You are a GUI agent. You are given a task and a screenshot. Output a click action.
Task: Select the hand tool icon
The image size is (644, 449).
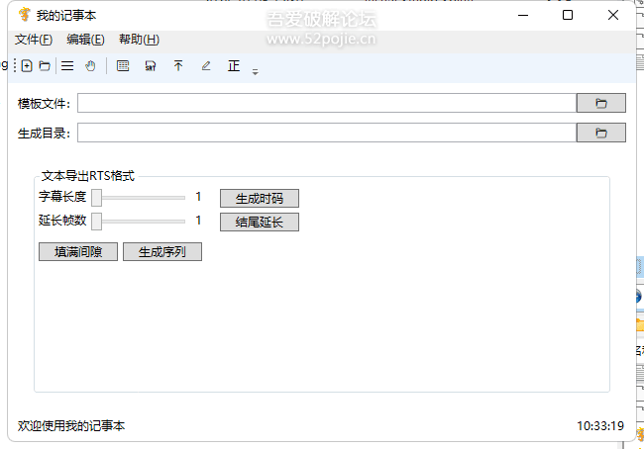90,66
